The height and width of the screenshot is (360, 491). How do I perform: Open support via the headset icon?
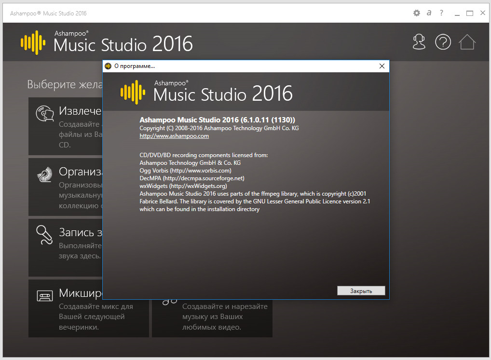coord(419,42)
